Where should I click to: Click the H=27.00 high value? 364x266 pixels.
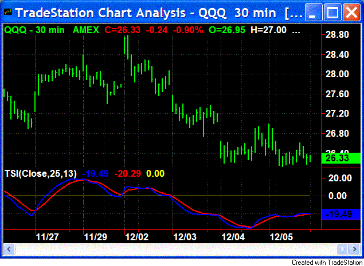269,30
